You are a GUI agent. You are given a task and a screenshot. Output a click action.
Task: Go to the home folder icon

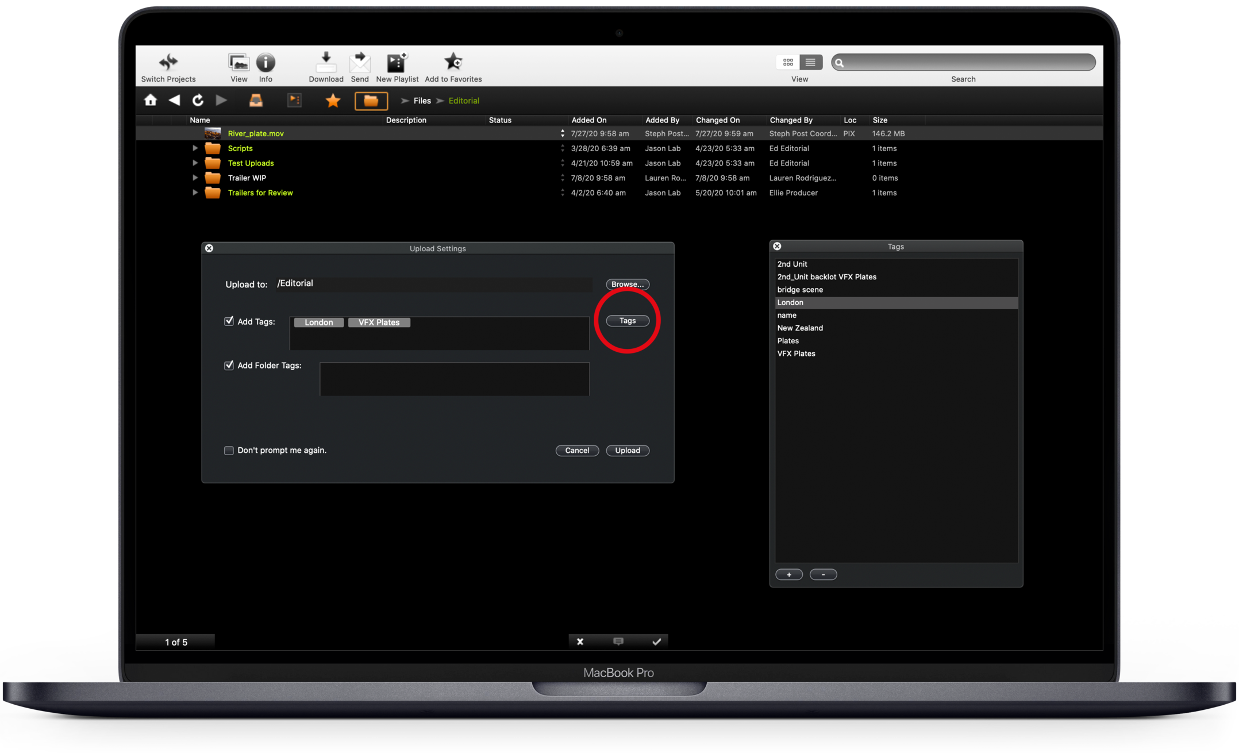pos(151,101)
